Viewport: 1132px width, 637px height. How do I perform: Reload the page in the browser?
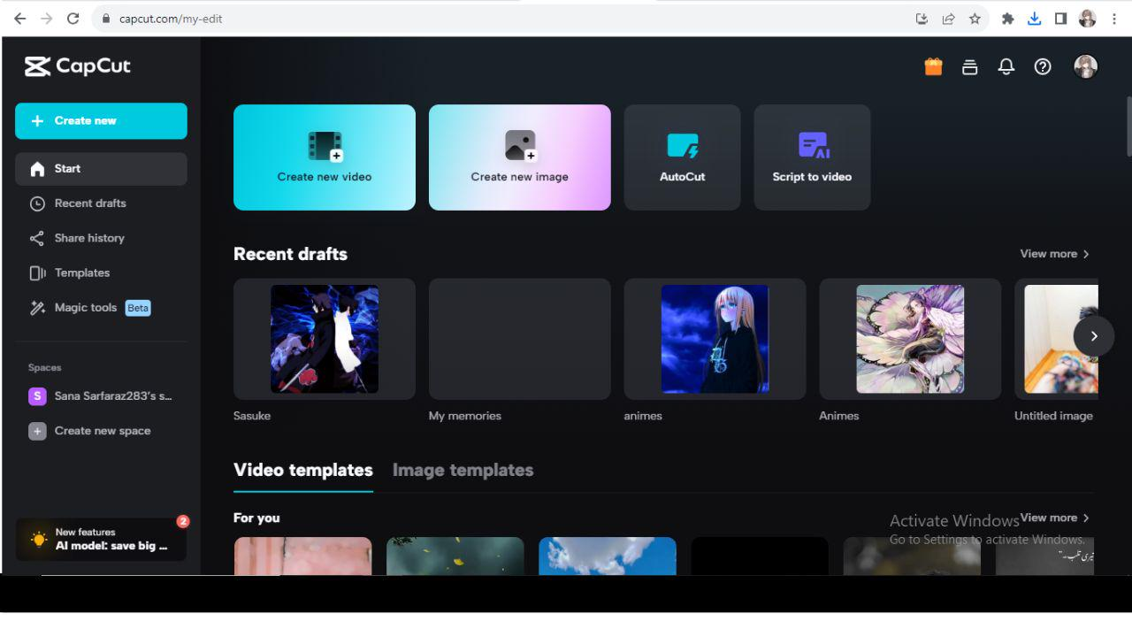(x=73, y=18)
